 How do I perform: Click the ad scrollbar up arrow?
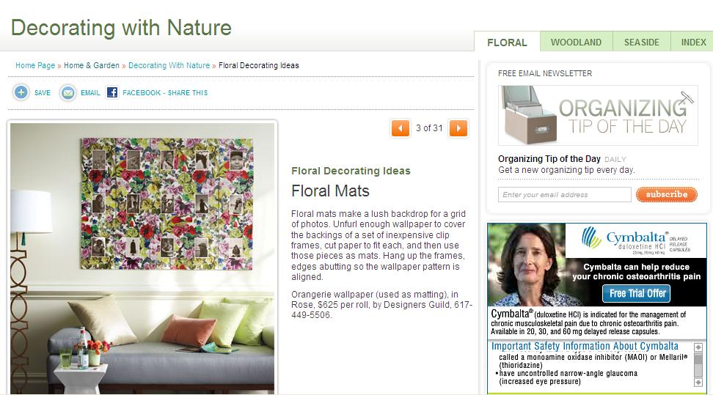(698, 347)
